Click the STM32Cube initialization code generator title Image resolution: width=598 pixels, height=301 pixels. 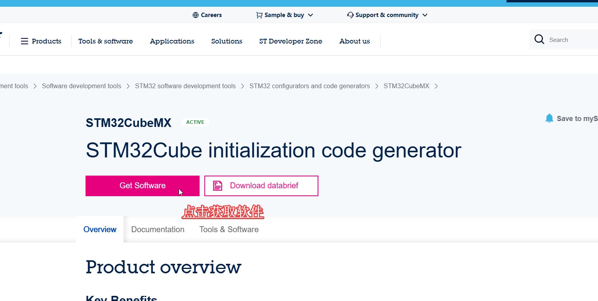coord(274,150)
